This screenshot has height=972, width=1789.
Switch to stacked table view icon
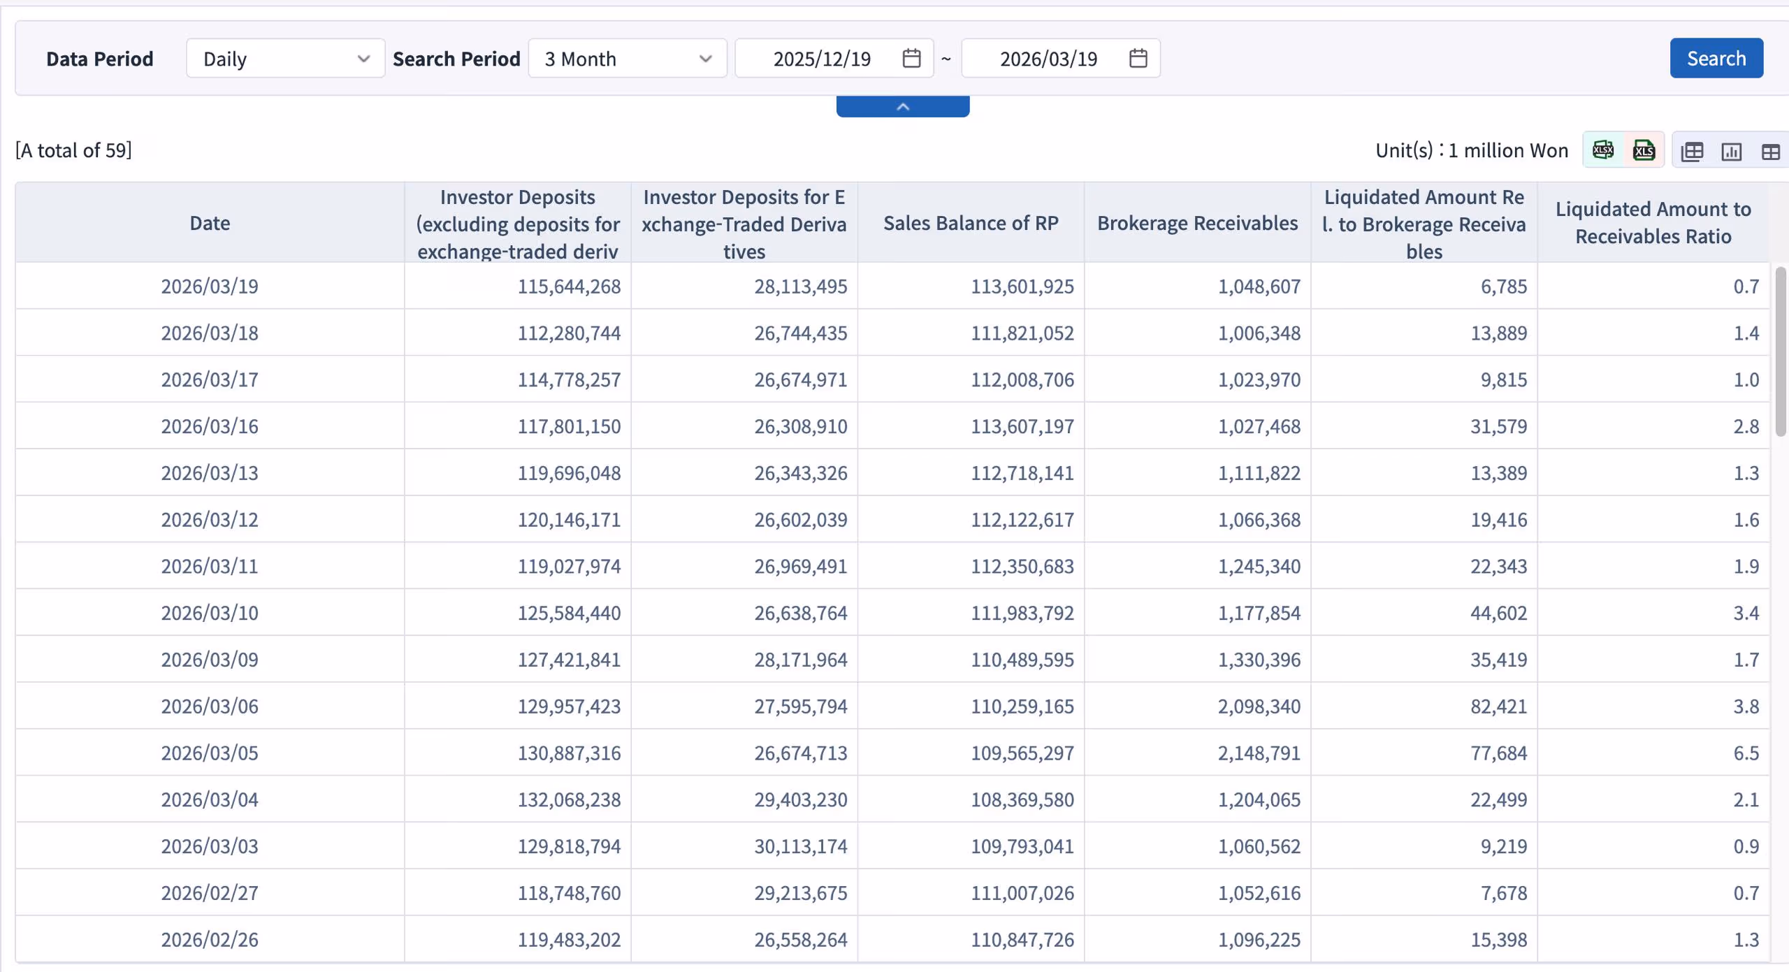pyautogui.click(x=1692, y=152)
